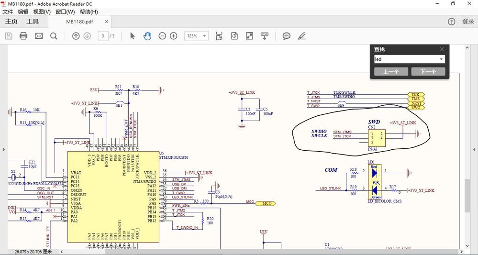
Task: Expand the right tools pane arrow
Action: pos(474,149)
